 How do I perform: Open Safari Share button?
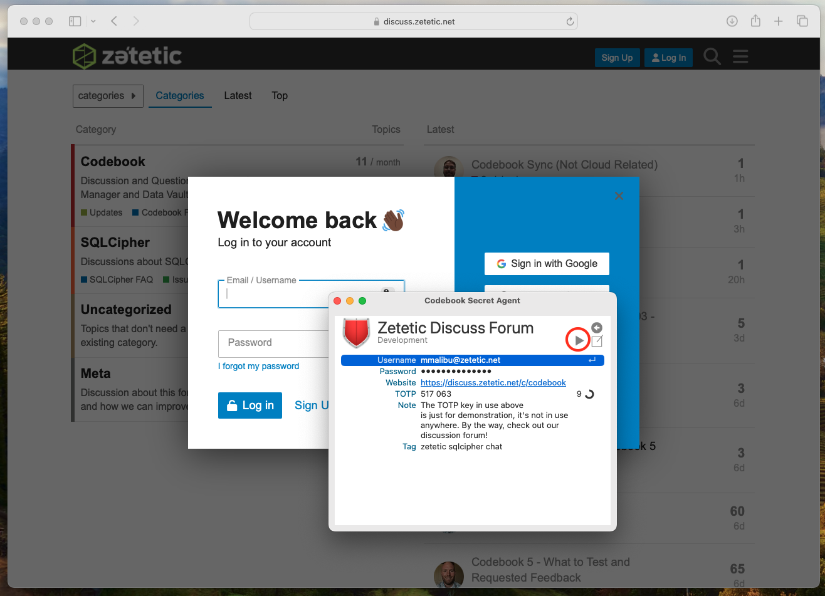755,21
